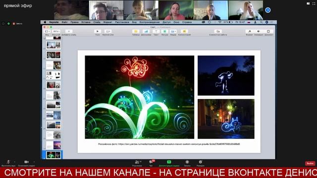The width and height of the screenshot is (317, 178).
Task: Select the selected green light-painting slide thumbnail
Action: pyautogui.click(x=53, y=155)
